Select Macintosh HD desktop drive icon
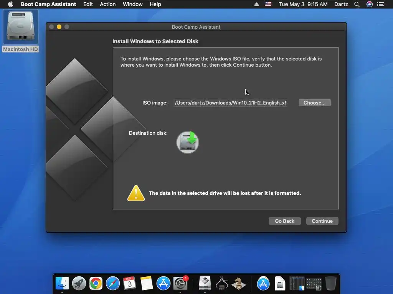This screenshot has width=393, height=294. [x=21, y=26]
